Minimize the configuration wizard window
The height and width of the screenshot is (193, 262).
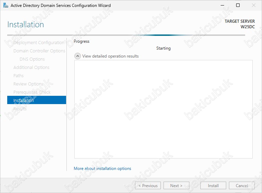coord(222,6)
